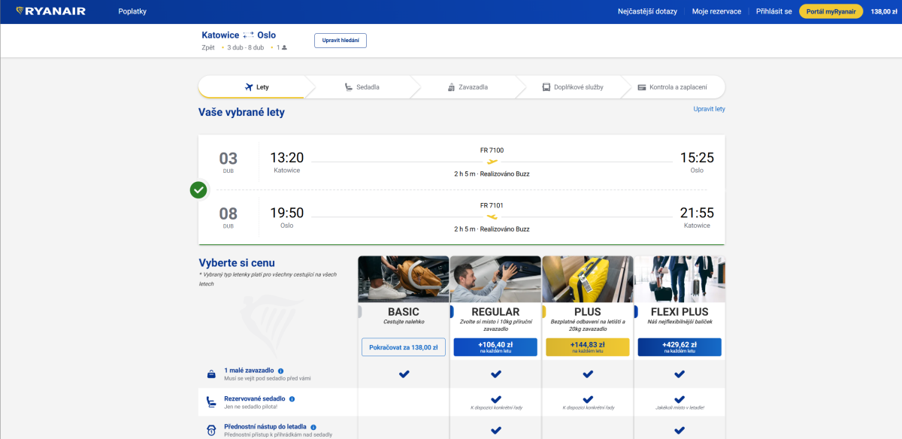Viewport: 902px width, 439px height.
Task: Click the small bag icon in features list
Action: (211, 374)
